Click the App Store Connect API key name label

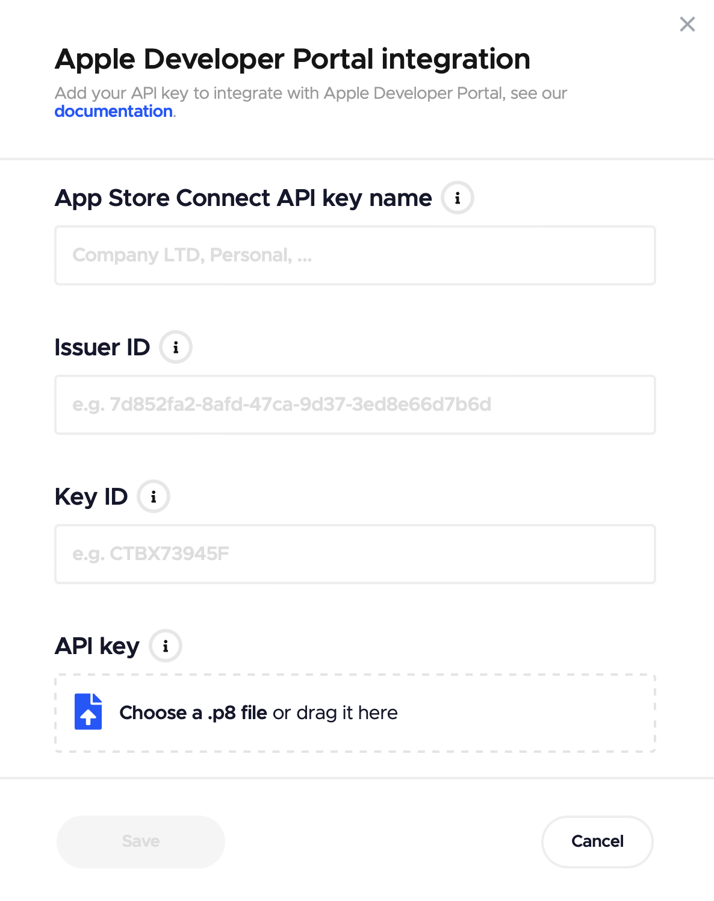point(243,199)
